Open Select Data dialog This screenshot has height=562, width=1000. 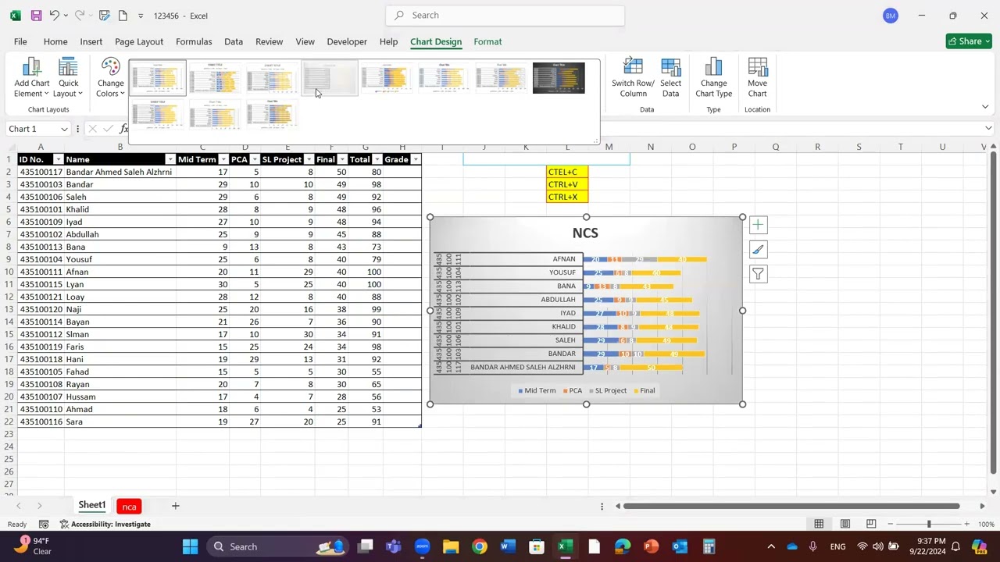pyautogui.click(x=670, y=78)
